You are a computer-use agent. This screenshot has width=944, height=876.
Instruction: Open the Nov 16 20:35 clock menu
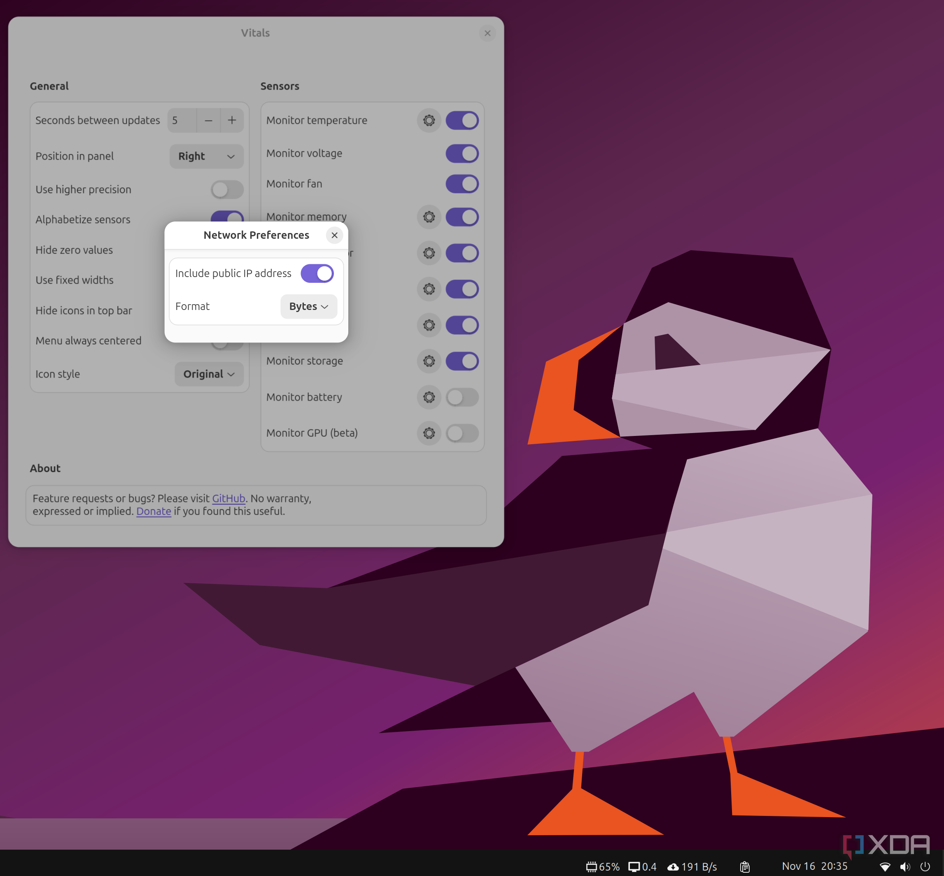815,867
